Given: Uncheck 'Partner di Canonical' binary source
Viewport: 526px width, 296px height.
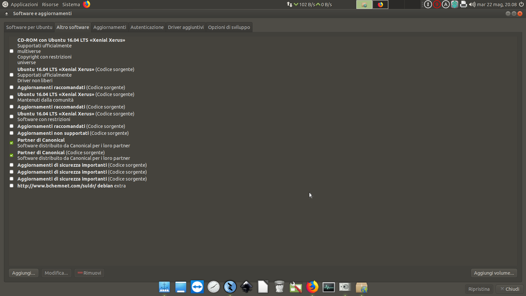Looking at the screenshot, I should 12,143.
